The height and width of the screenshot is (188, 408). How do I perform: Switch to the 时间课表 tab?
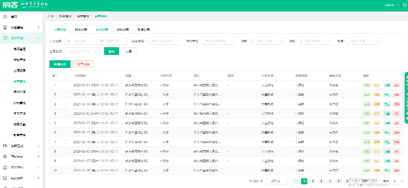tap(81, 30)
